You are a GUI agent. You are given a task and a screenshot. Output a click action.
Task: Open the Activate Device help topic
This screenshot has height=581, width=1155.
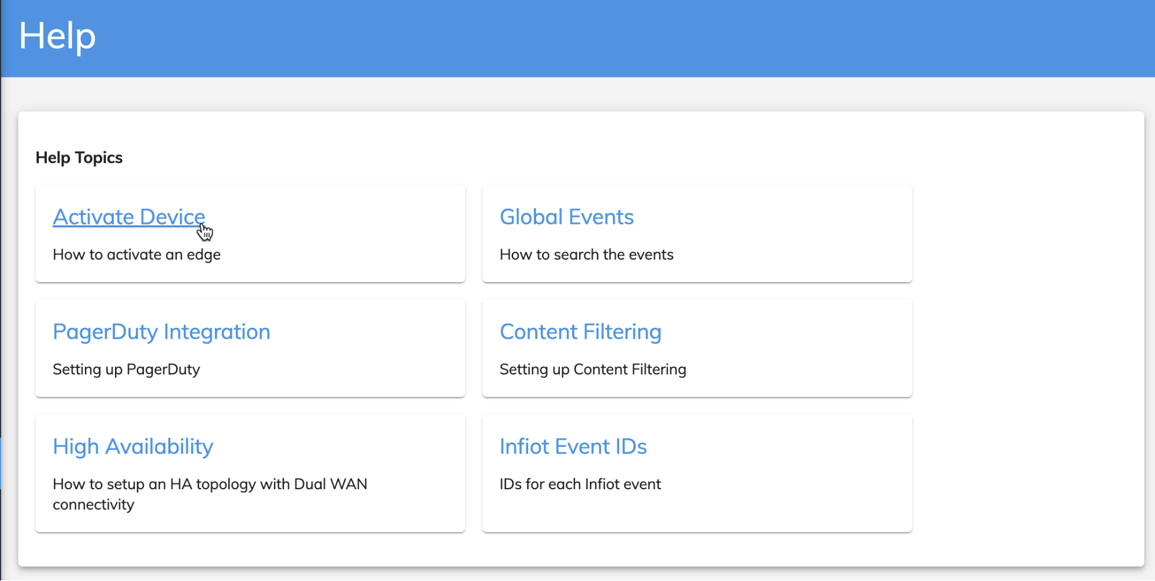(x=129, y=217)
